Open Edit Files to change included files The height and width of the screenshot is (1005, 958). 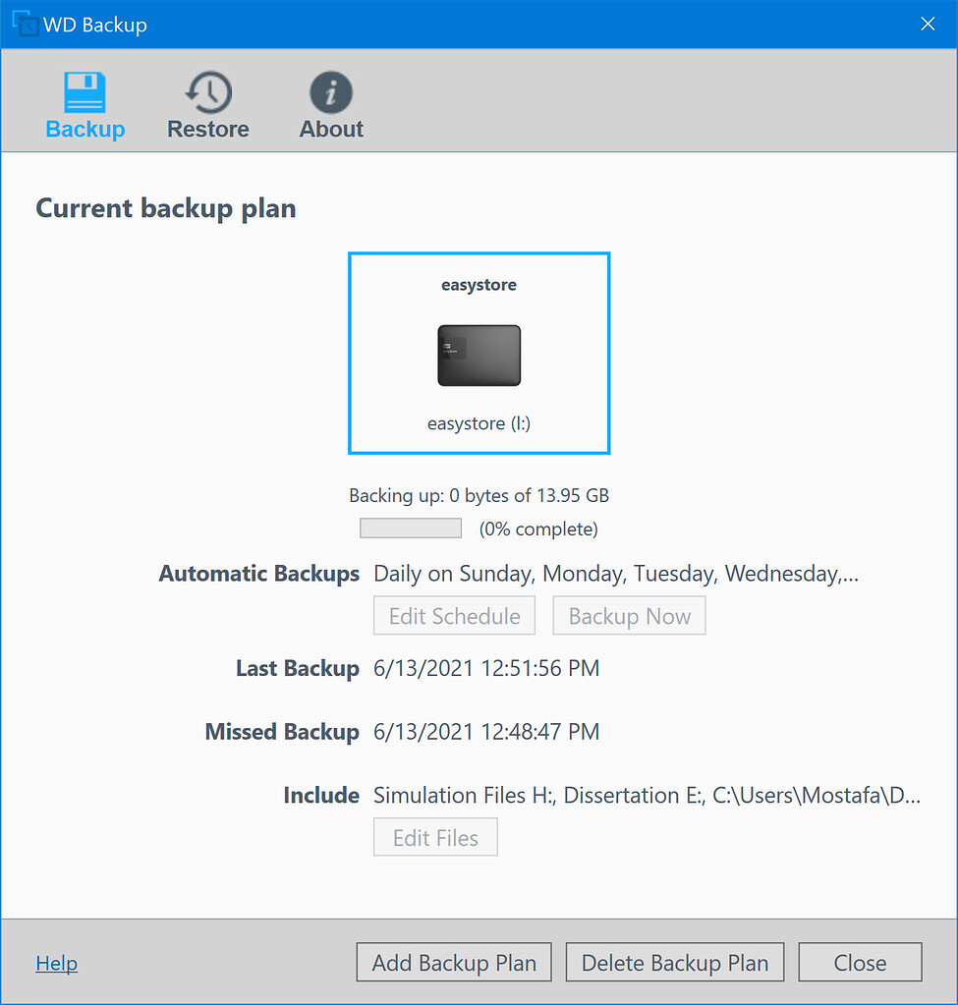[x=435, y=837]
